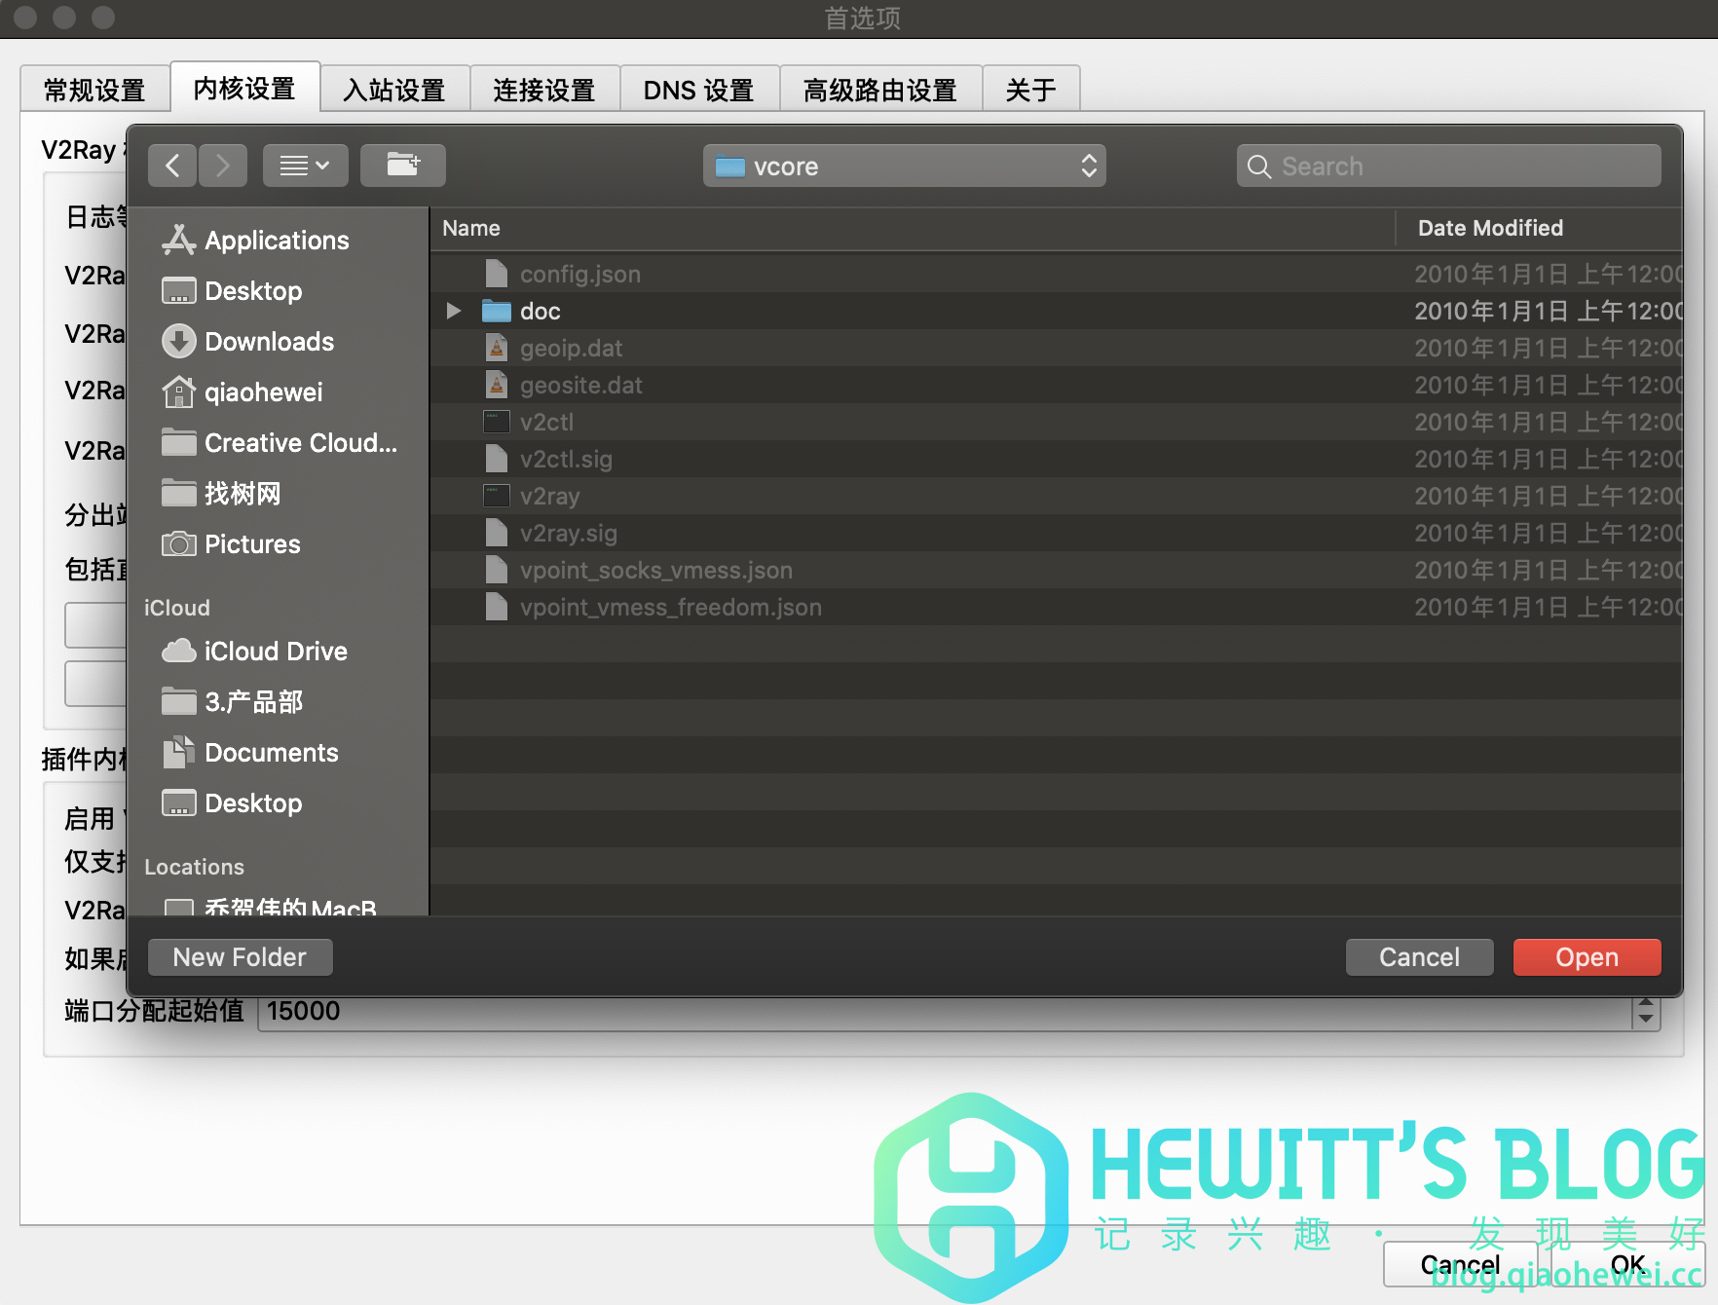Select the v2ray executable
1718x1305 pixels.
[x=1056, y=496]
